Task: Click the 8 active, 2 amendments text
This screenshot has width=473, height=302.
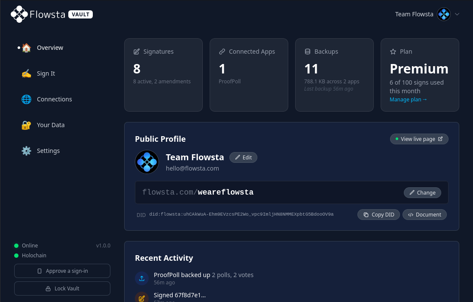Action: [x=162, y=82]
